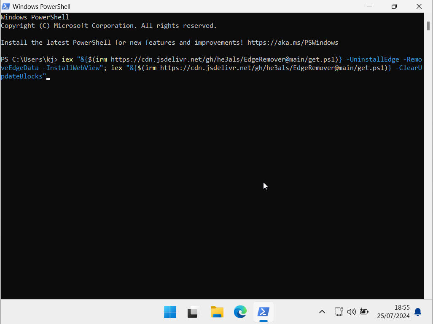
Task: Minimize the Windows PowerShell window
Action: 369,6
